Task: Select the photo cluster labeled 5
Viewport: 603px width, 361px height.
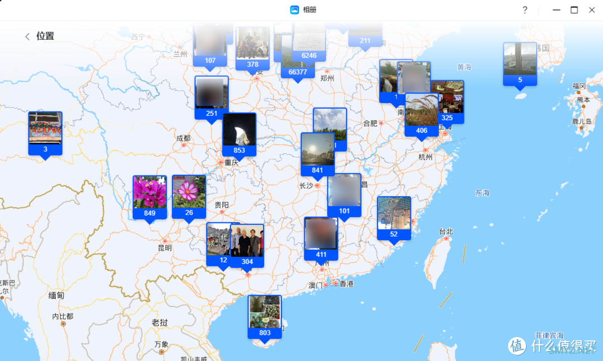Action: pyautogui.click(x=520, y=62)
